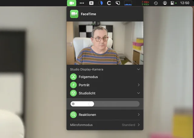Open the blue half-circle menu bar icon
Screen dimensions: 194x138
click(x=100, y=3)
